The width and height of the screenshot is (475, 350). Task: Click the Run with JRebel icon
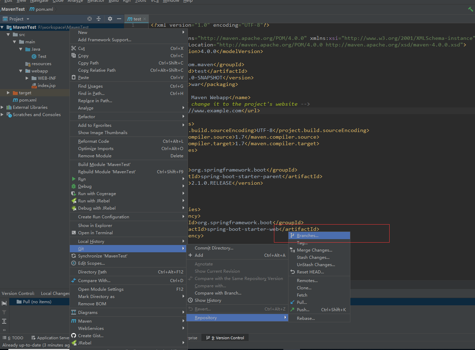click(x=74, y=201)
